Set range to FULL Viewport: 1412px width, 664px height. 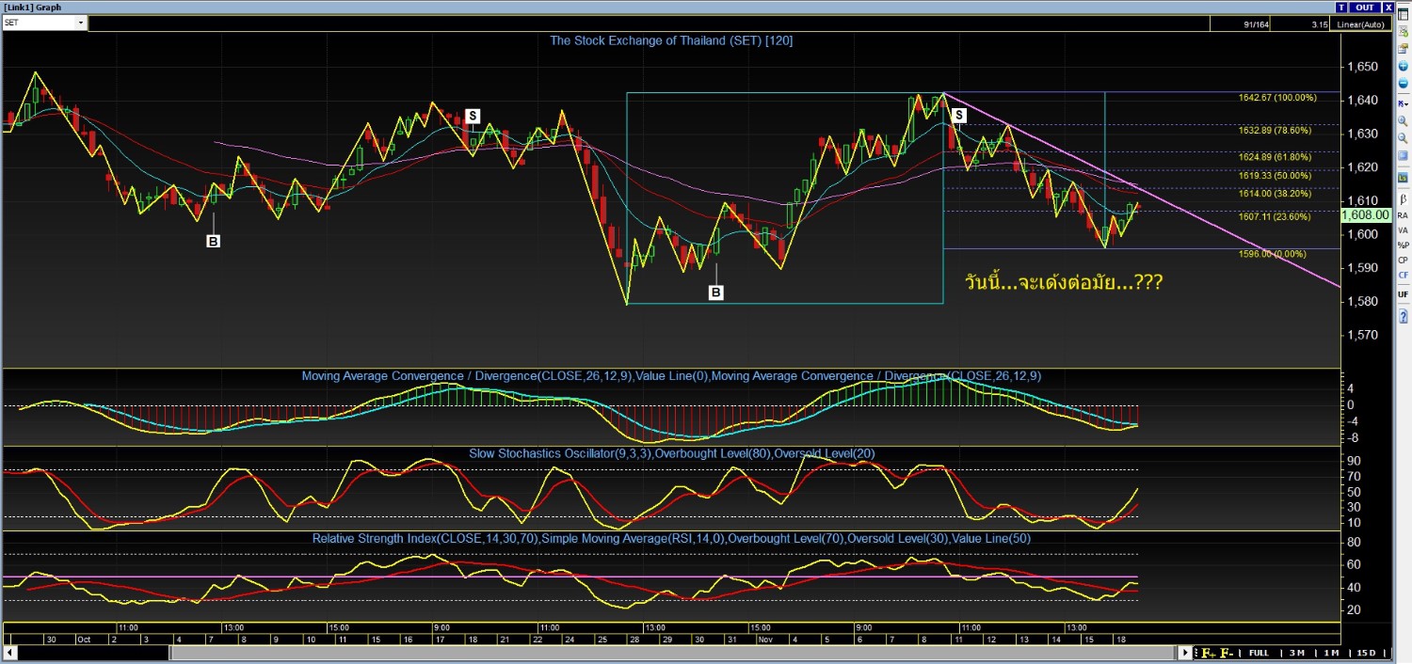tap(1259, 653)
